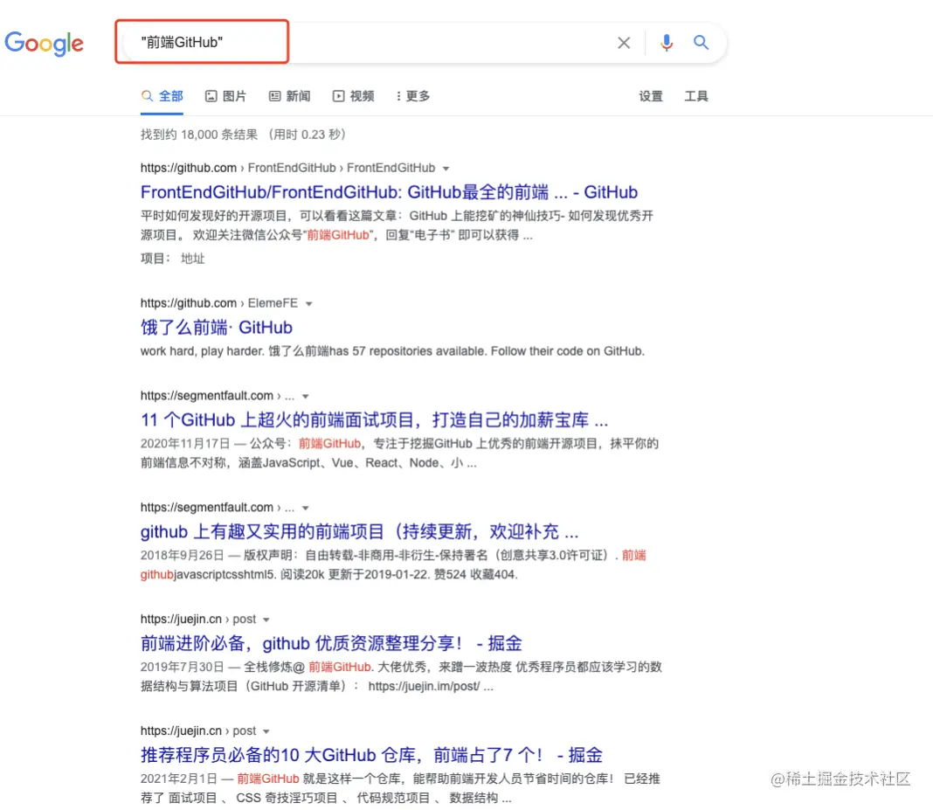Clear the search box with the X icon

(624, 43)
